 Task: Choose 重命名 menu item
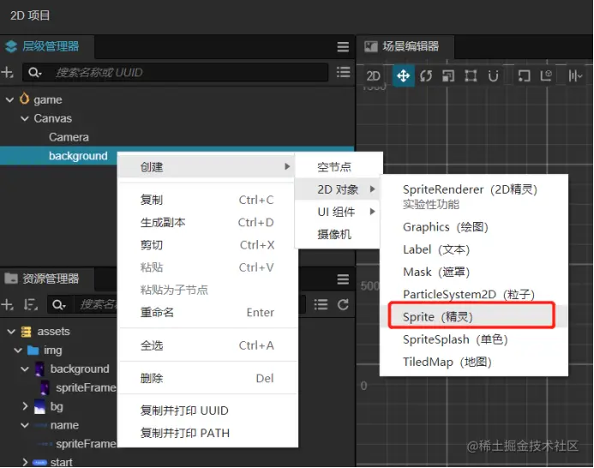click(207, 312)
